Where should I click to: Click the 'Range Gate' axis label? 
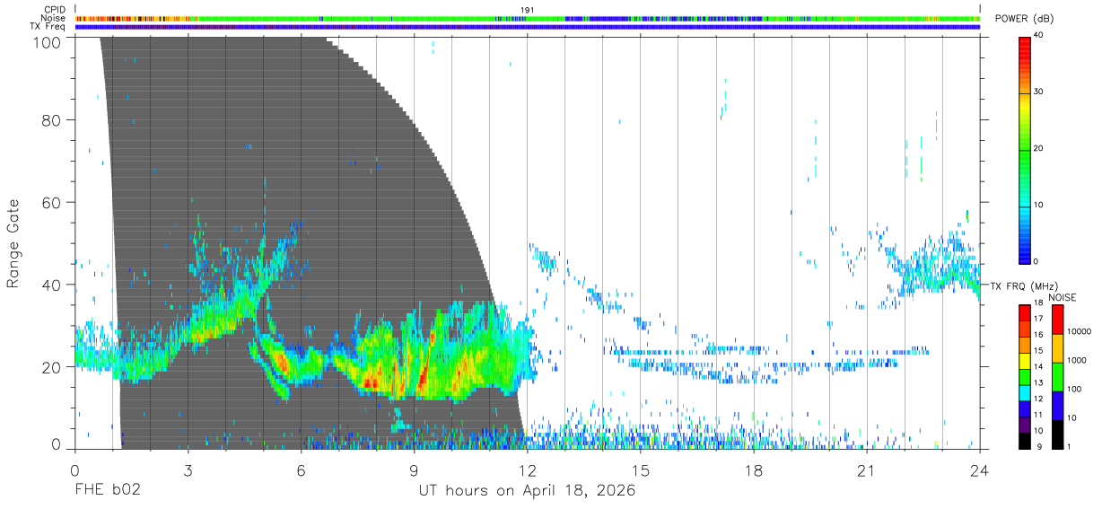click(13, 242)
